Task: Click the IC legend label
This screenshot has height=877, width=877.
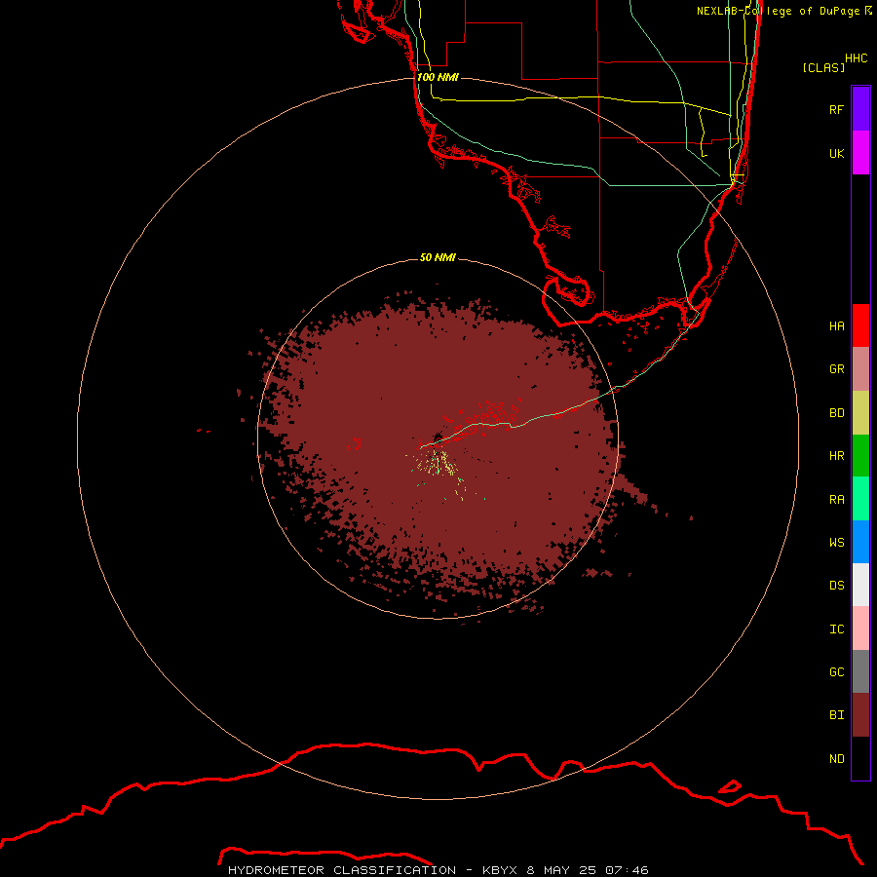Action: click(x=836, y=629)
